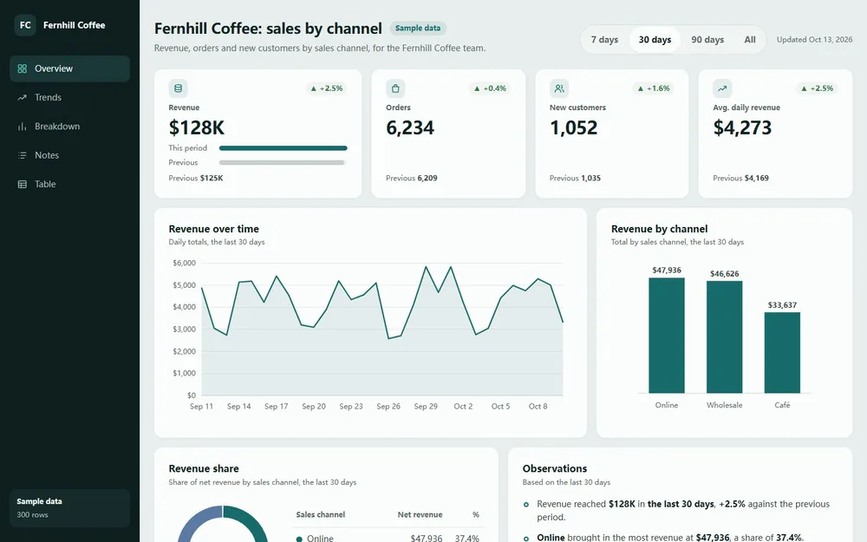Switch the date range to All

tap(750, 40)
